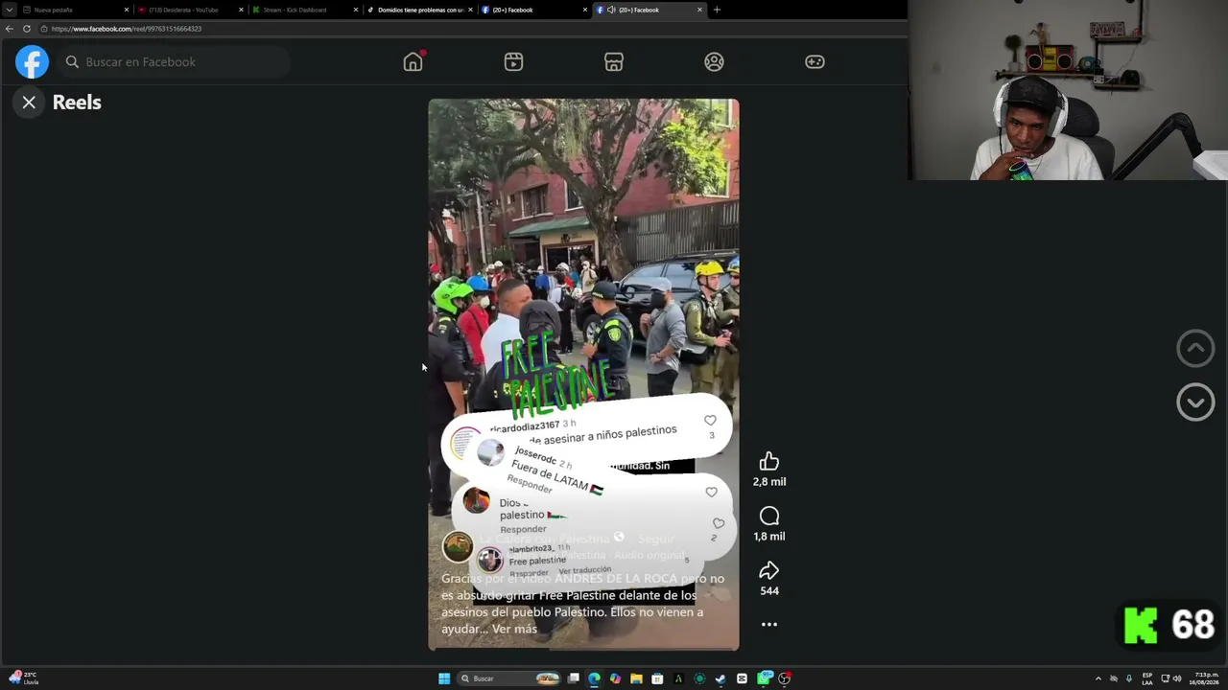Open the Reels icon in top navigation
This screenshot has width=1228, height=690.
(513, 62)
